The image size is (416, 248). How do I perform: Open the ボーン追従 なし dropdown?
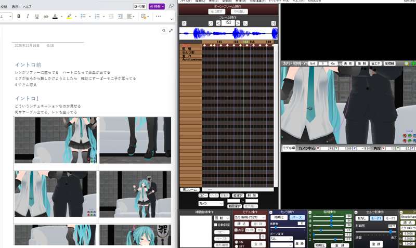click(x=281, y=239)
